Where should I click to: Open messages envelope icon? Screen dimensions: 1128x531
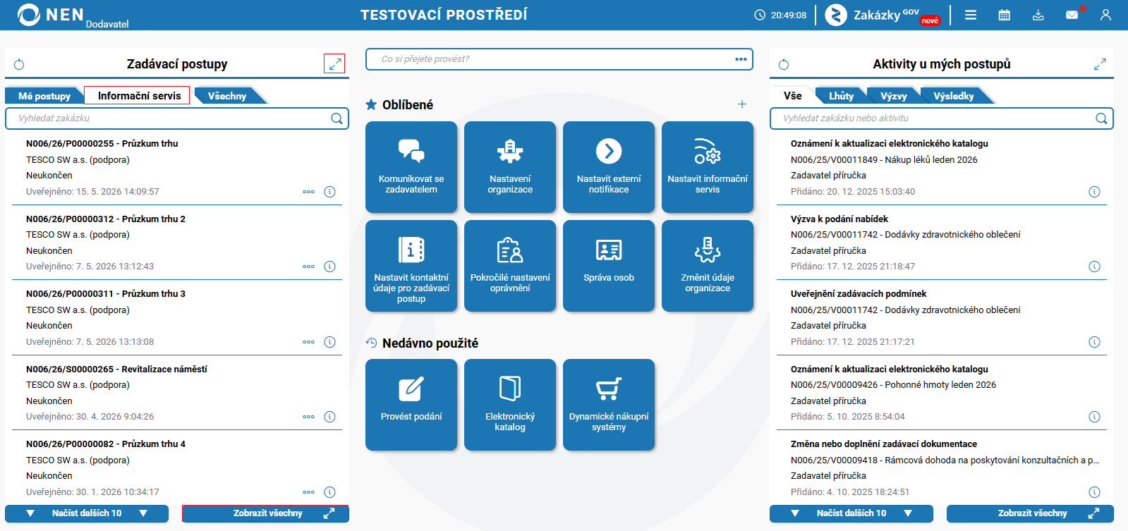click(x=1072, y=15)
